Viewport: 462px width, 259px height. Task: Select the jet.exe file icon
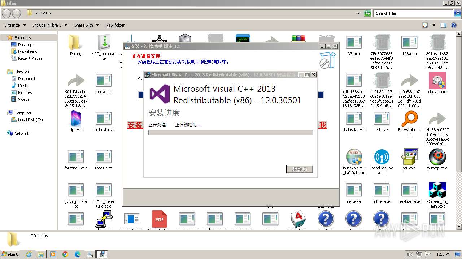[409, 157]
